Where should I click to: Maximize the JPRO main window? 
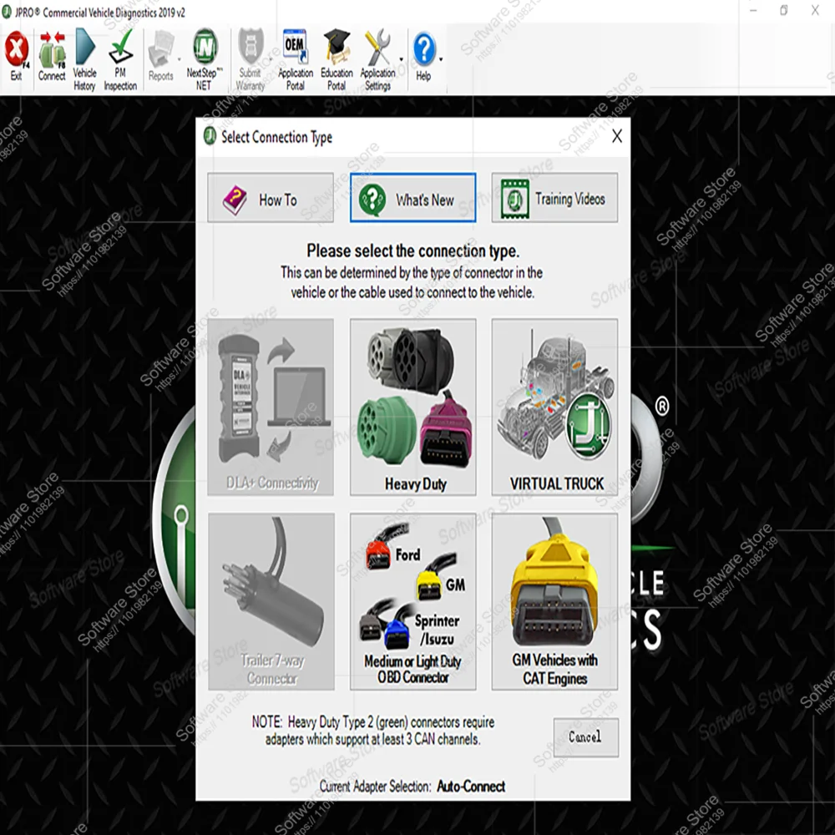point(784,11)
